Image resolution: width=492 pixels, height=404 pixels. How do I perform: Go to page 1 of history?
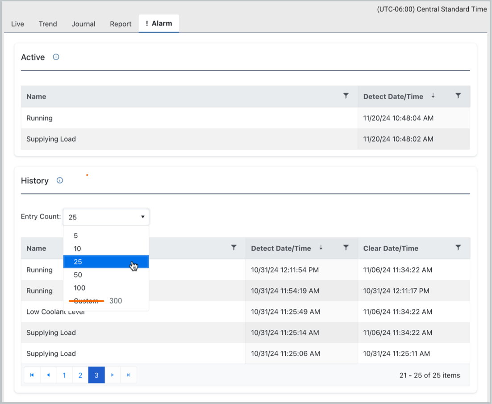[64, 375]
